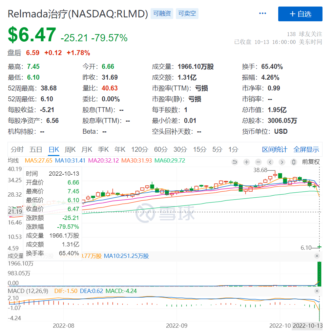Add stock to watchlist with 自选 button
Screen dimensions: 333x331
300,14
